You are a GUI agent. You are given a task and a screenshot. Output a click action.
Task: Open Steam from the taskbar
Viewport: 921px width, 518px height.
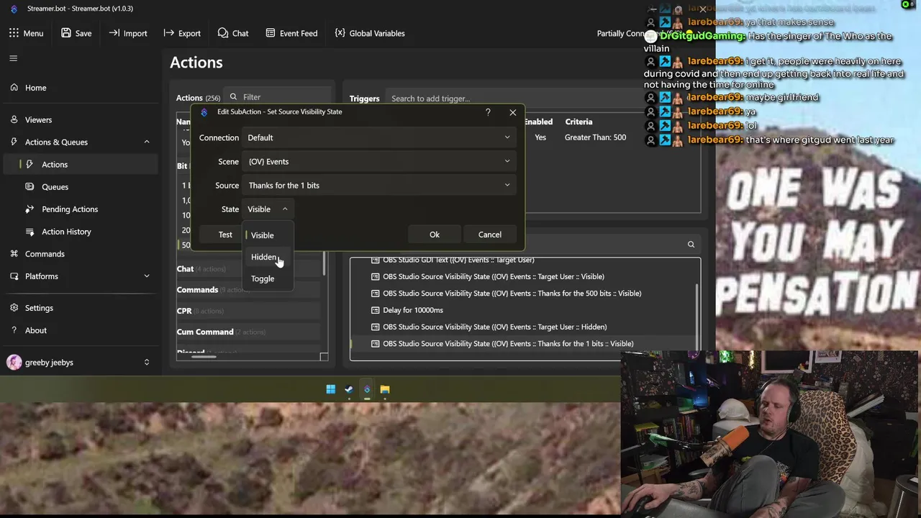point(349,389)
